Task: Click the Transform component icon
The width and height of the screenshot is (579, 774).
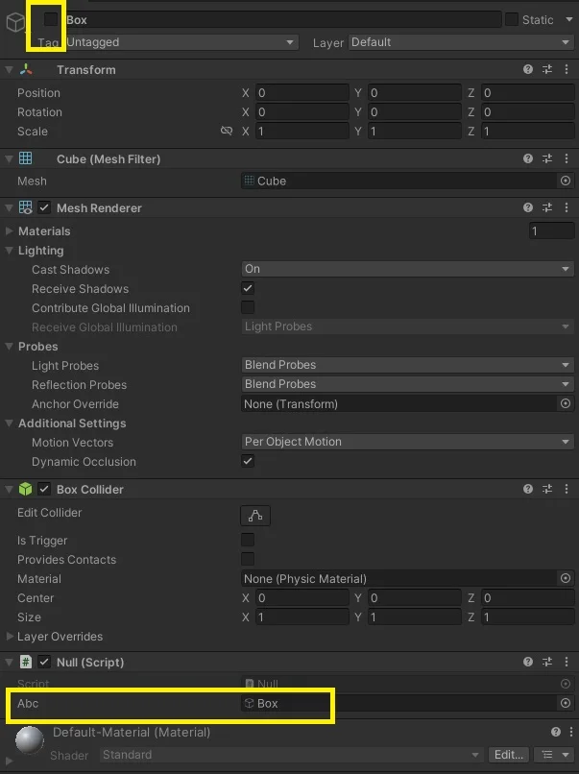Action: pos(26,69)
